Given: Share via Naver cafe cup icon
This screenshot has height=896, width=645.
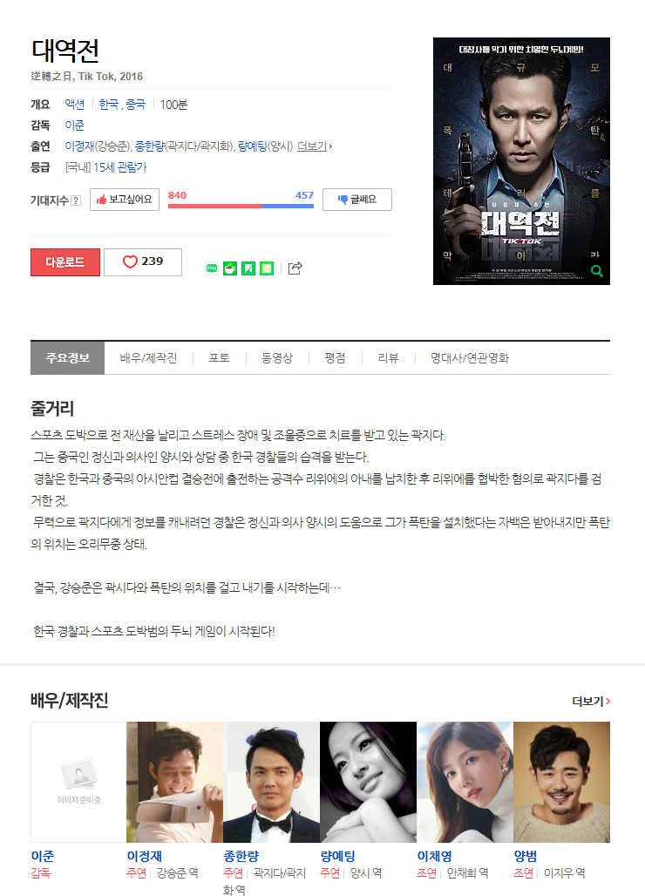Looking at the screenshot, I should tap(229, 268).
